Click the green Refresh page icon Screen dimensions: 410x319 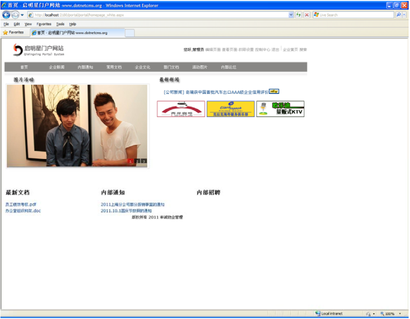(298, 15)
